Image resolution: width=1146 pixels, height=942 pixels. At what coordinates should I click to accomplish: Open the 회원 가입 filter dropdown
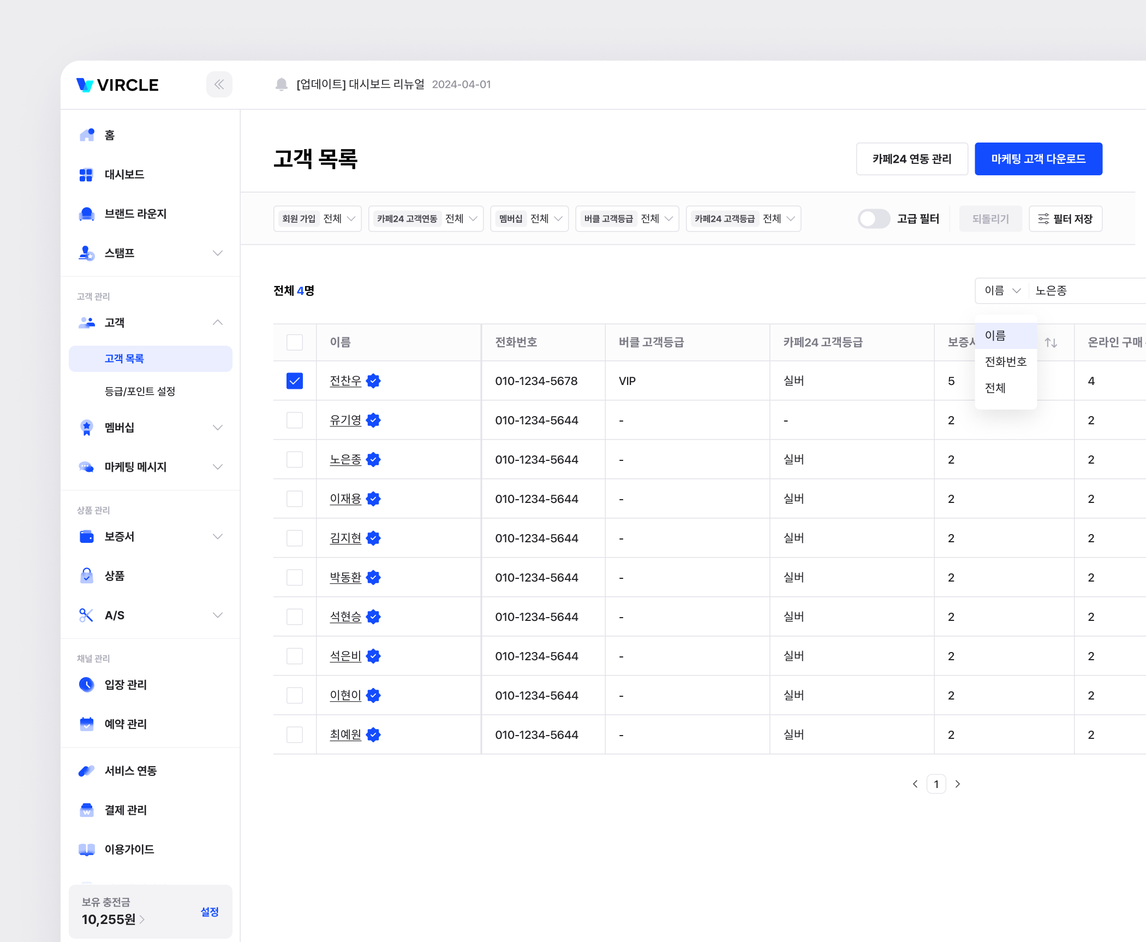coord(317,219)
